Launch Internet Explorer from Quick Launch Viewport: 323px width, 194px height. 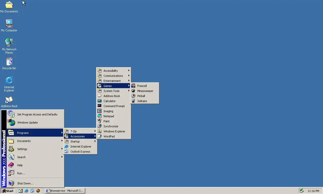pos(26,191)
